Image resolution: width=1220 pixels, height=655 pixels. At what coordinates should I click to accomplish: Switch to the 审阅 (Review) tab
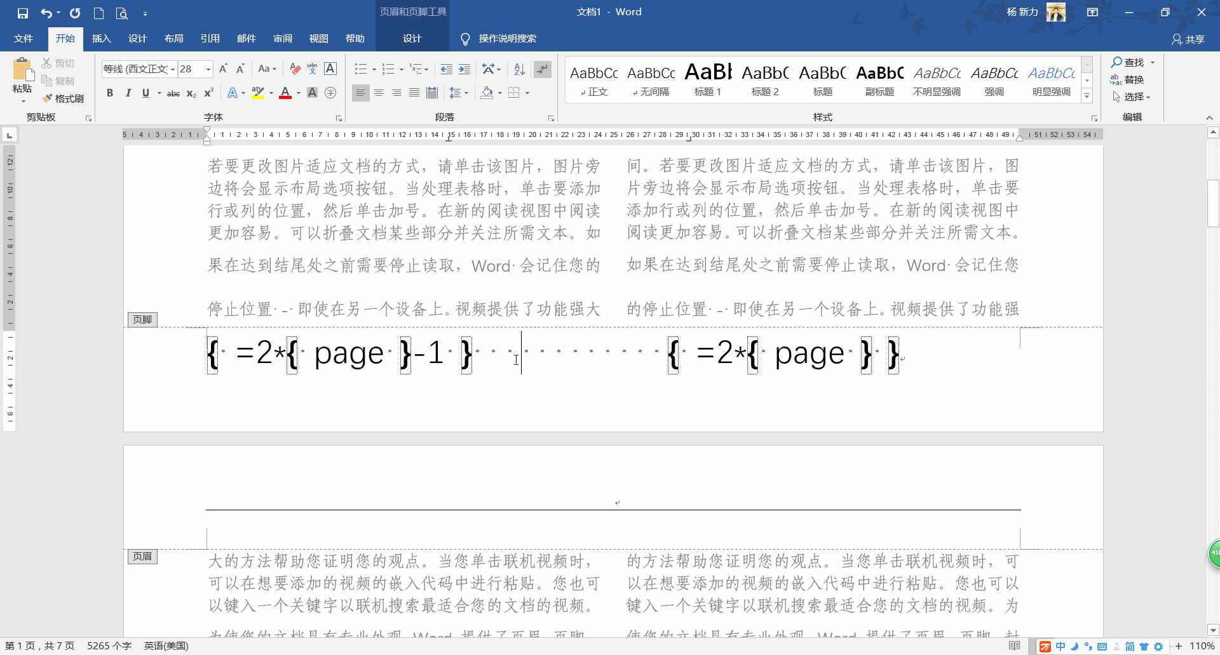click(x=283, y=39)
